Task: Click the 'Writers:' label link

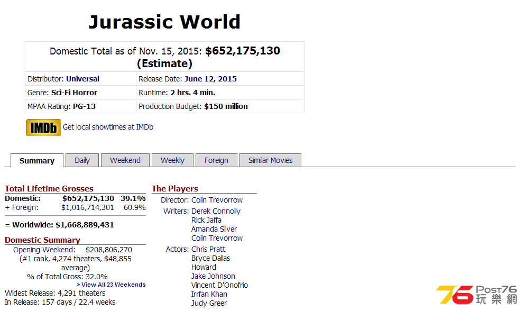Action: pos(176,212)
